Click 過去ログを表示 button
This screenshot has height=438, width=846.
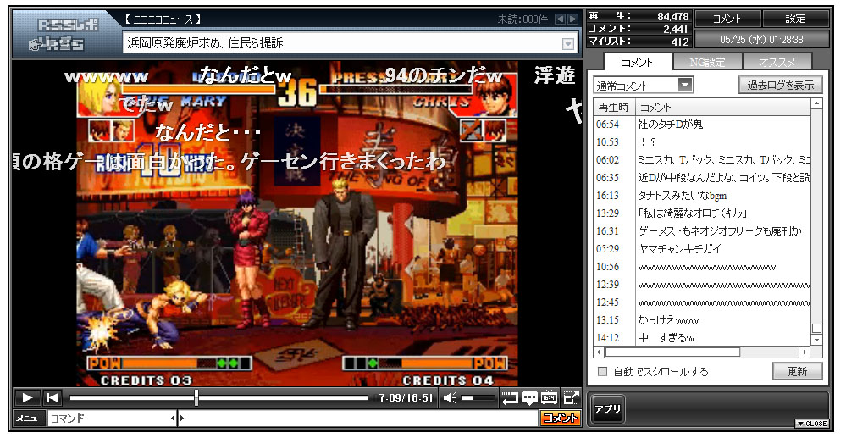coord(780,86)
